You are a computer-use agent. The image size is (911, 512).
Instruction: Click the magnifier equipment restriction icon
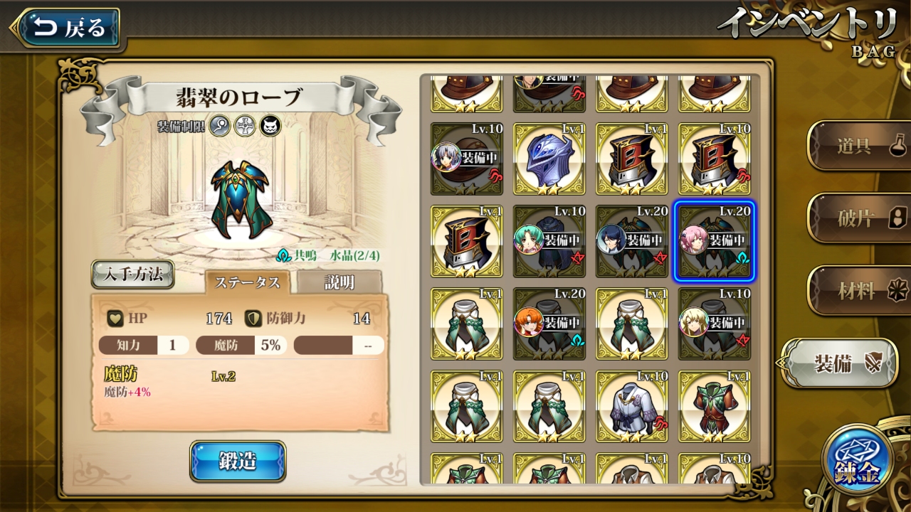click(219, 127)
